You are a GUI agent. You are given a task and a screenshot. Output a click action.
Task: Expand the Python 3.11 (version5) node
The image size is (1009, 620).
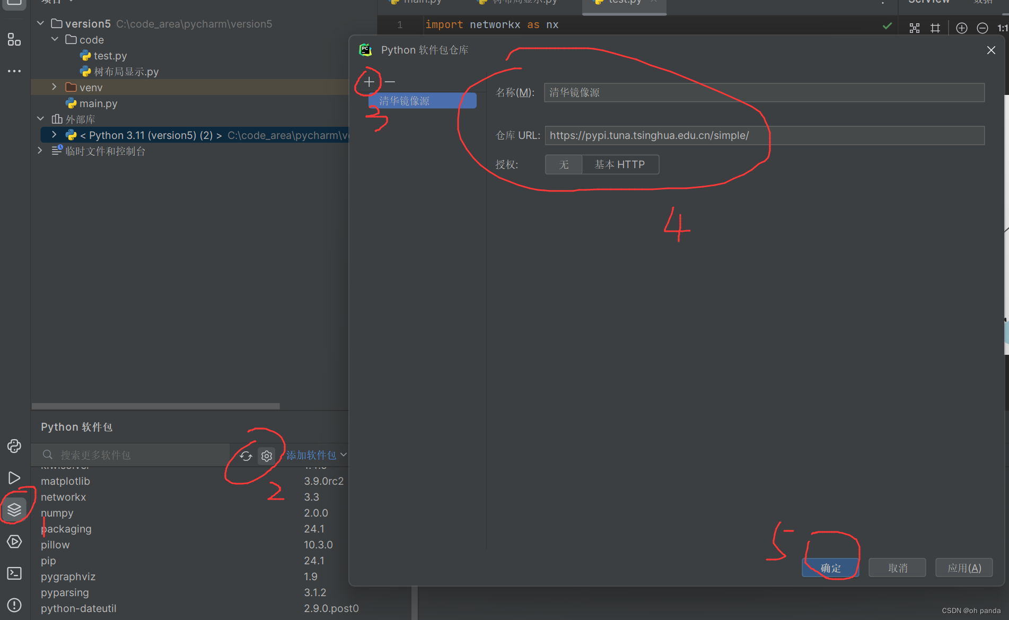(x=54, y=135)
